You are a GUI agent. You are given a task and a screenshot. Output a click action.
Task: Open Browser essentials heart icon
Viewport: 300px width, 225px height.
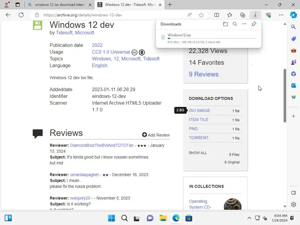click(x=268, y=15)
